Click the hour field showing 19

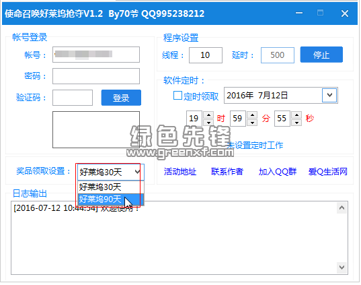[x=194, y=119]
